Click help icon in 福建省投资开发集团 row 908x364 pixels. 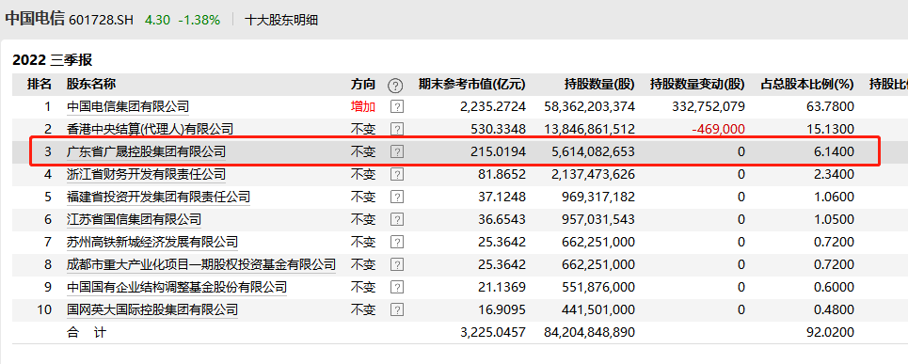click(x=397, y=197)
